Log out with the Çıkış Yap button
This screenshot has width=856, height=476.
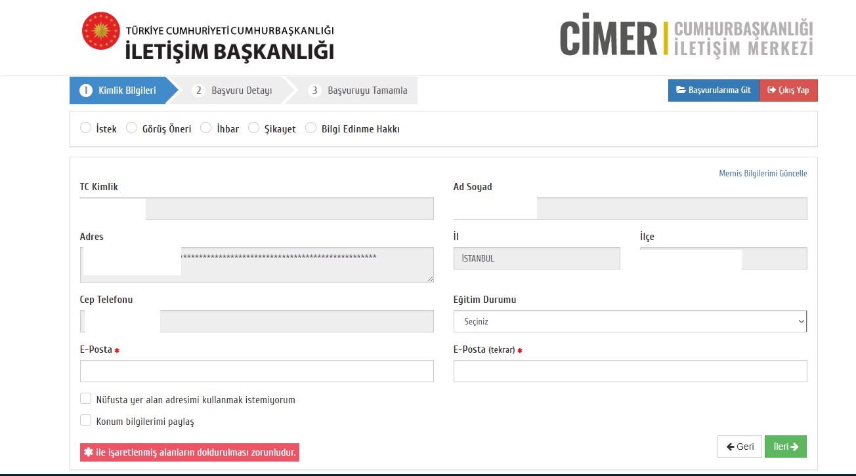click(788, 90)
